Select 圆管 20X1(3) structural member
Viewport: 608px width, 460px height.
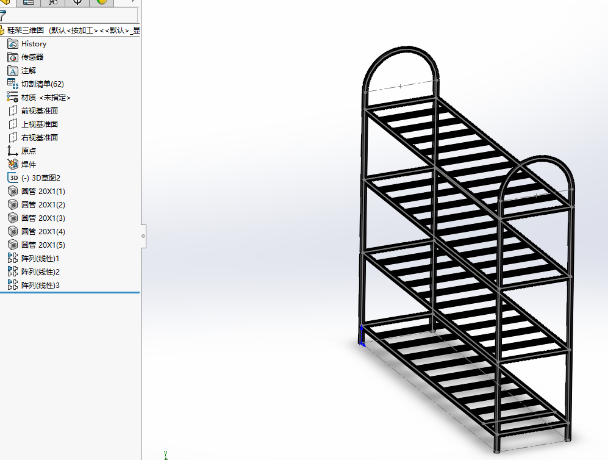coord(43,218)
